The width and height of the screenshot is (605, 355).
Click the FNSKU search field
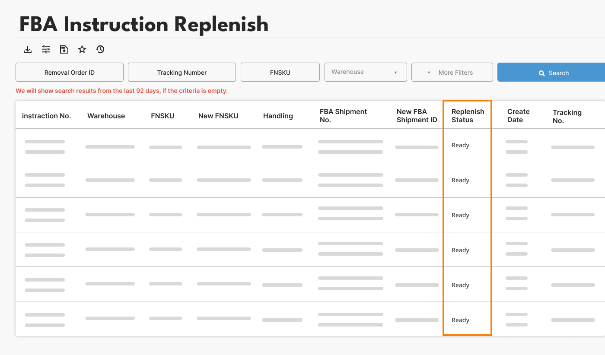(280, 73)
